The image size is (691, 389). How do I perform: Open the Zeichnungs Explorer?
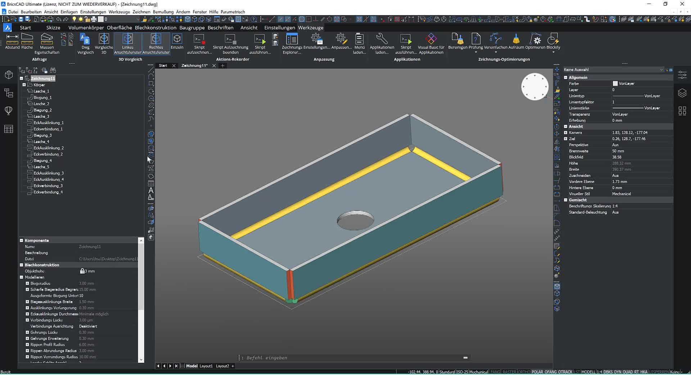click(292, 39)
